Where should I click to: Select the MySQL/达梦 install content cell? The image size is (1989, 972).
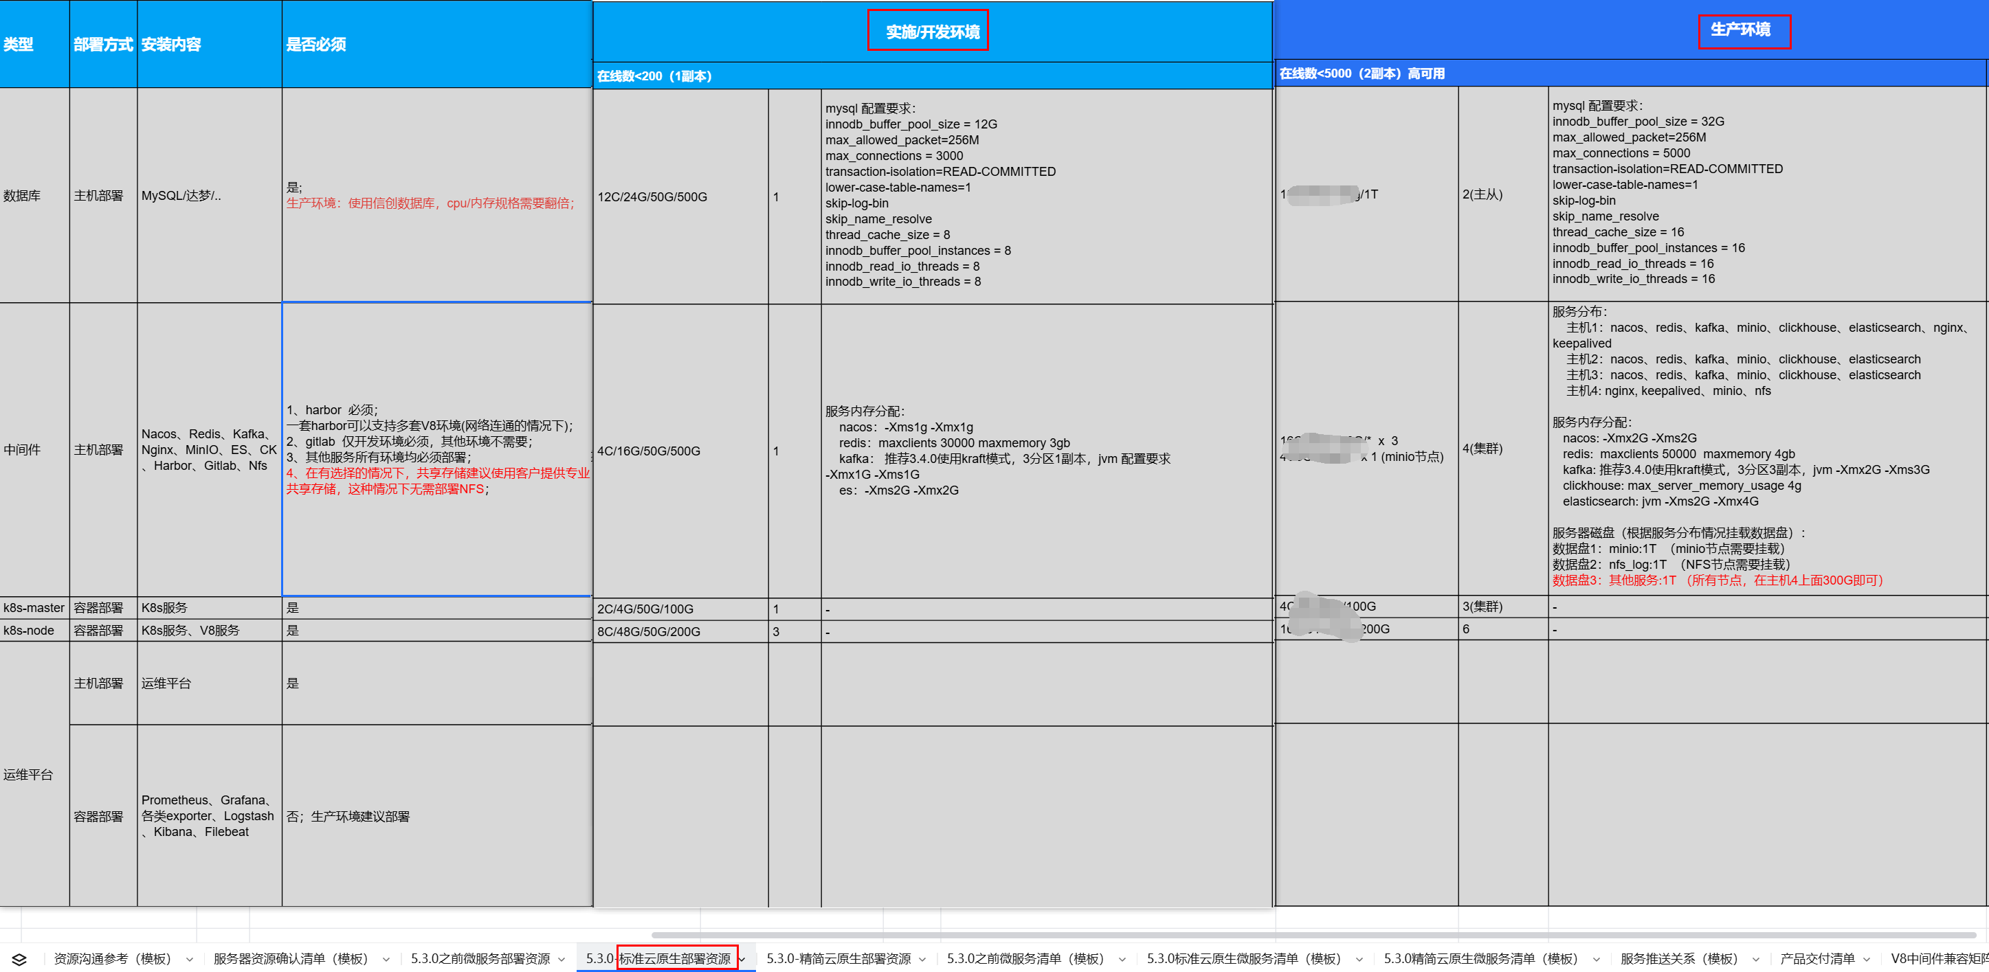click(x=209, y=195)
